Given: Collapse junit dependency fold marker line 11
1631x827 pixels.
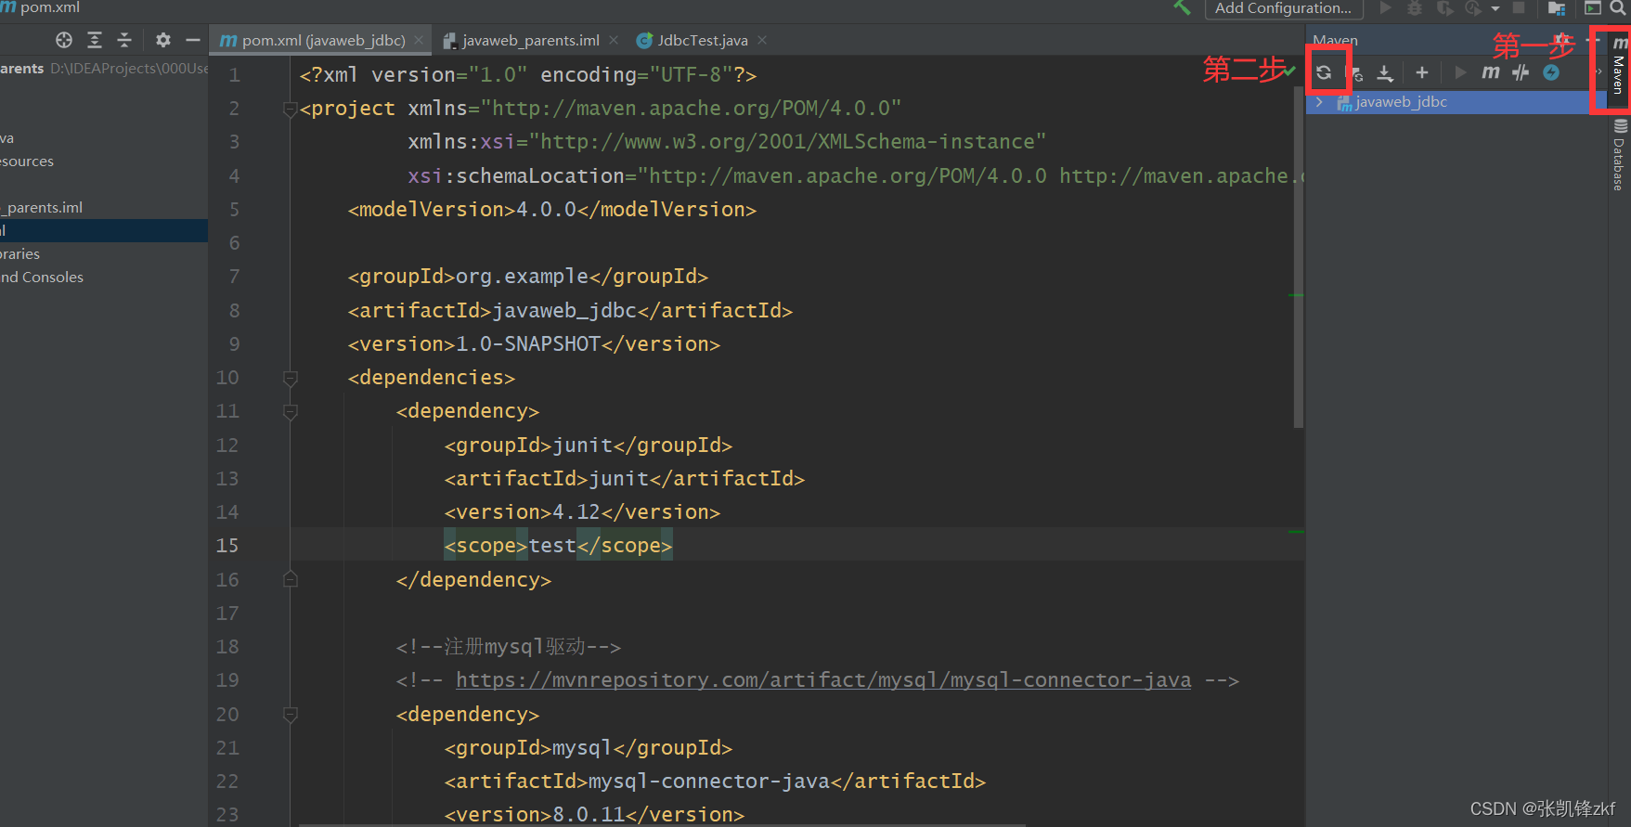Looking at the screenshot, I should tap(290, 411).
